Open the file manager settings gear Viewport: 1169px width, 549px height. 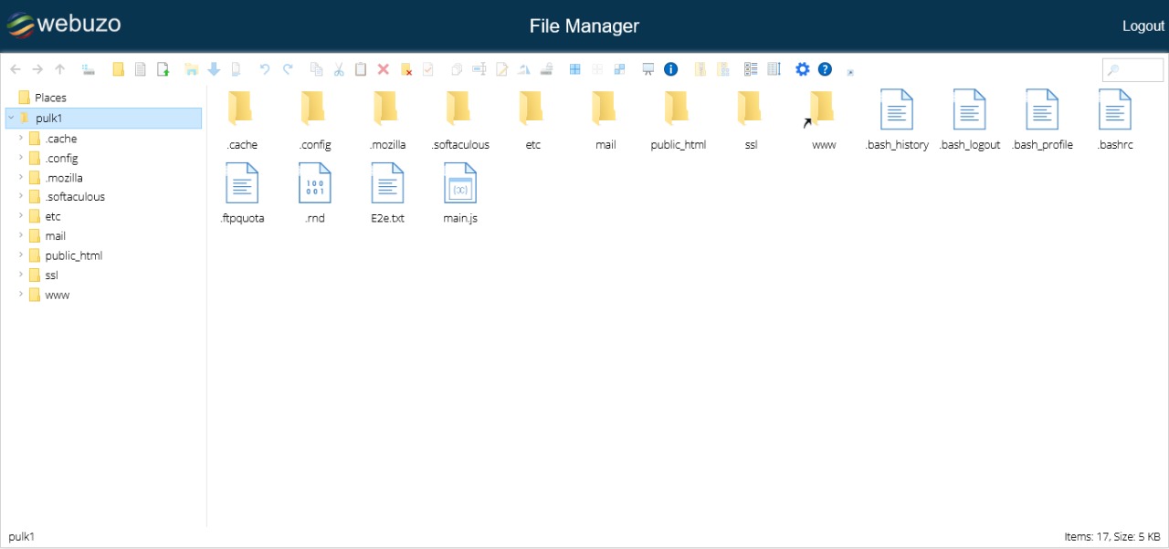click(803, 68)
